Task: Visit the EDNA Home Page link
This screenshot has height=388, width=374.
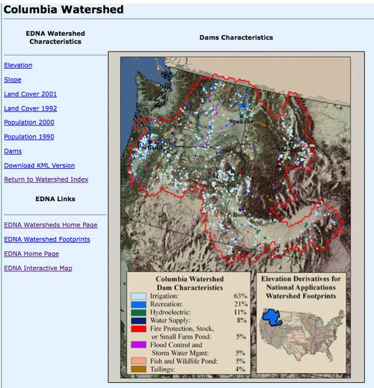Action: click(31, 254)
